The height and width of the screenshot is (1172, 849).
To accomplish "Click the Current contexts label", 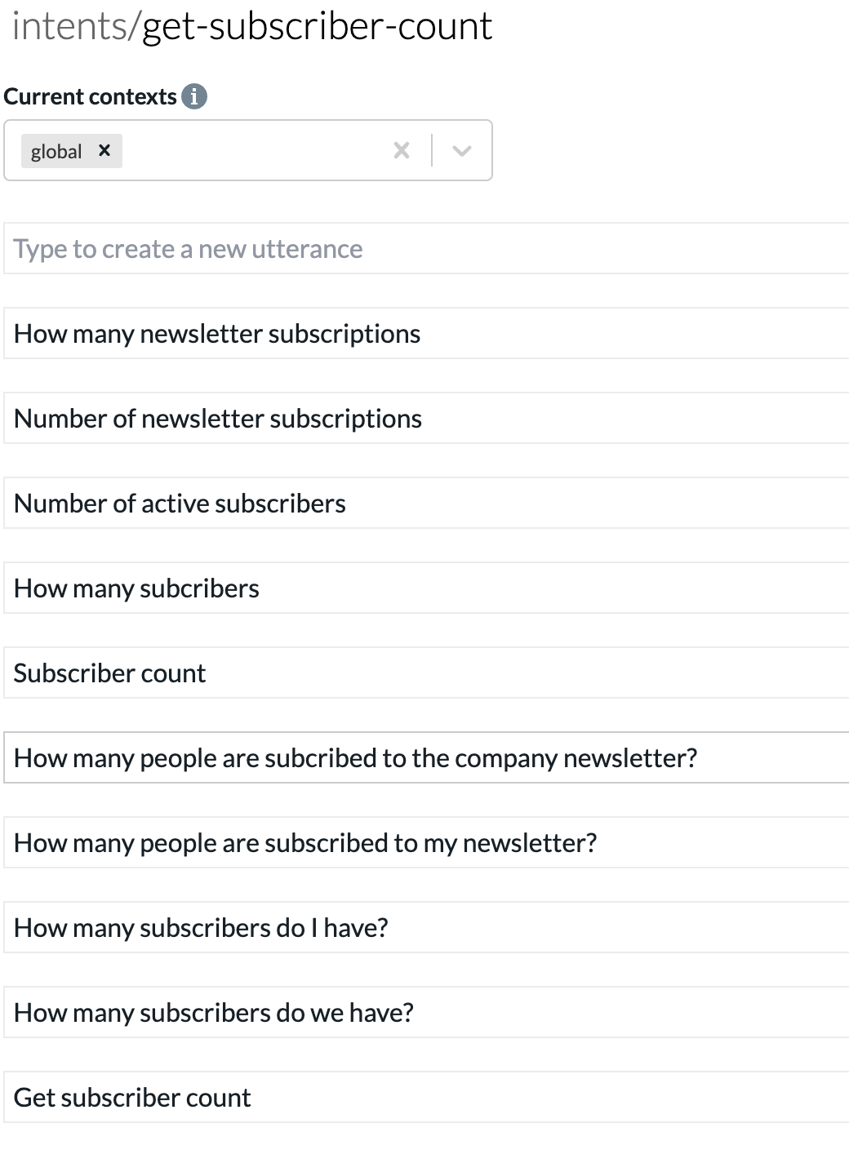I will click(x=90, y=96).
